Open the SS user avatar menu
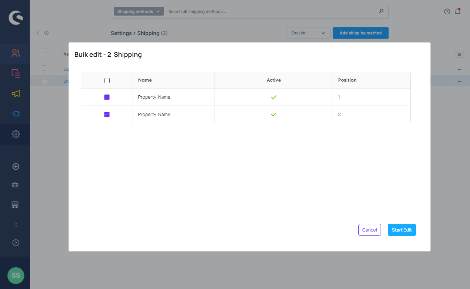The height and width of the screenshot is (289, 470). tap(16, 275)
